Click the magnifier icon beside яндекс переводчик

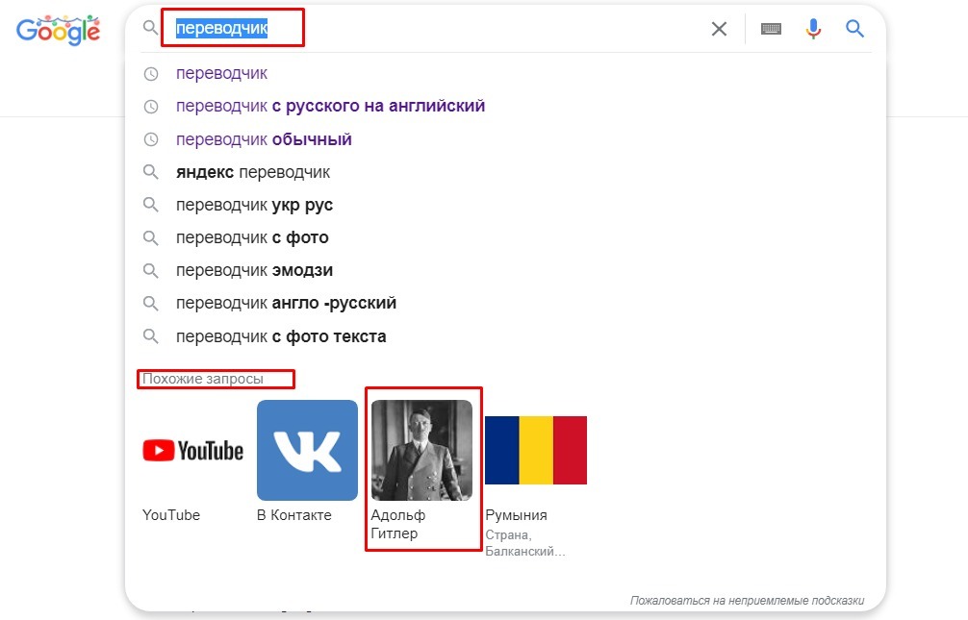[x=151, y=172]
